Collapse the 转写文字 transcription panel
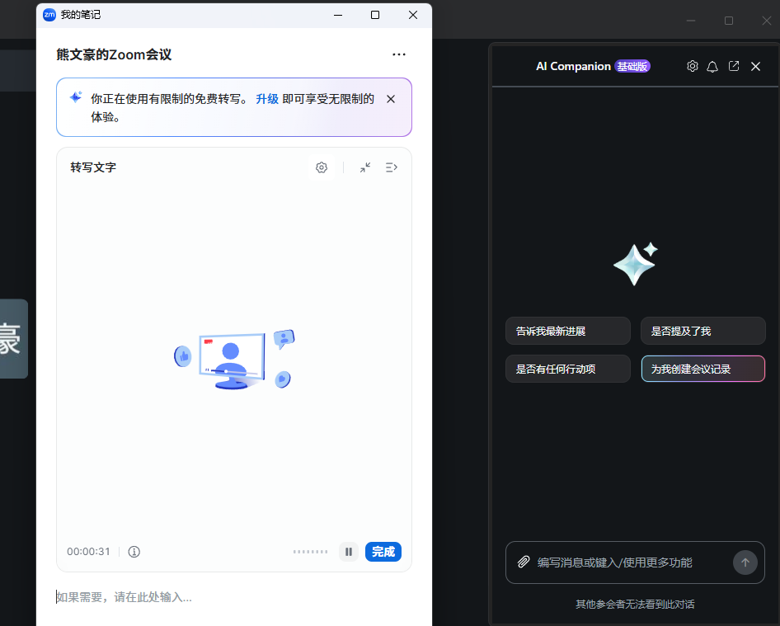This screenshot has width=780, height=626. click(x=365, y=167)
